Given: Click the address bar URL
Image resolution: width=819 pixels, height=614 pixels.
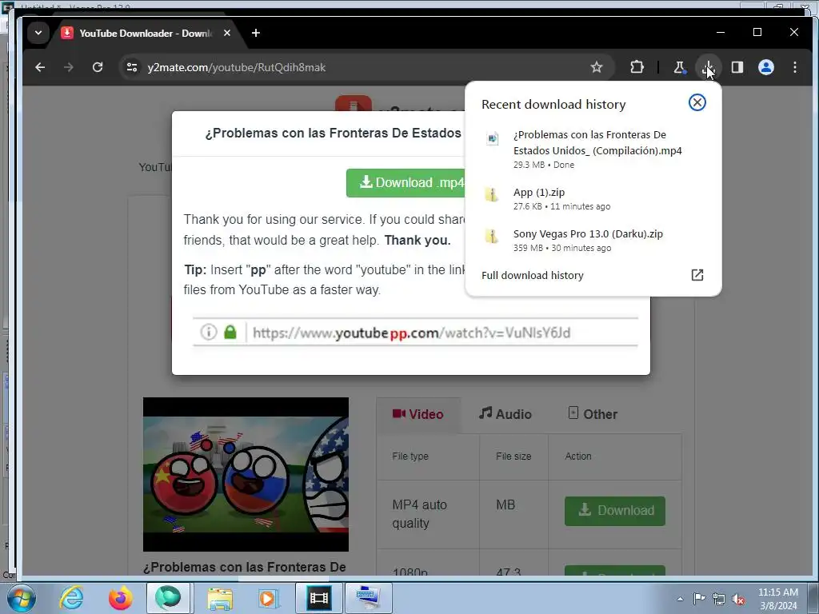Looking at the screenshot, I should coord(237,67).
